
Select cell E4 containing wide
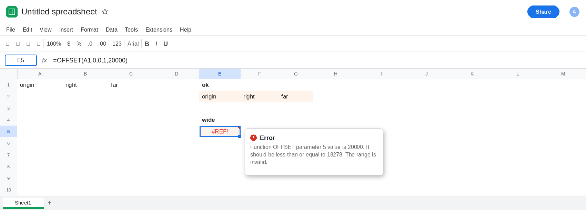pyautogui.click(x=220, y=120)
